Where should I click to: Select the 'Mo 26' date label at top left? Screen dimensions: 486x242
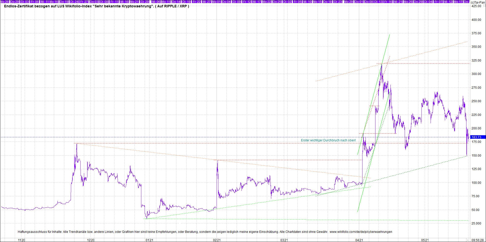coord(5,2)
